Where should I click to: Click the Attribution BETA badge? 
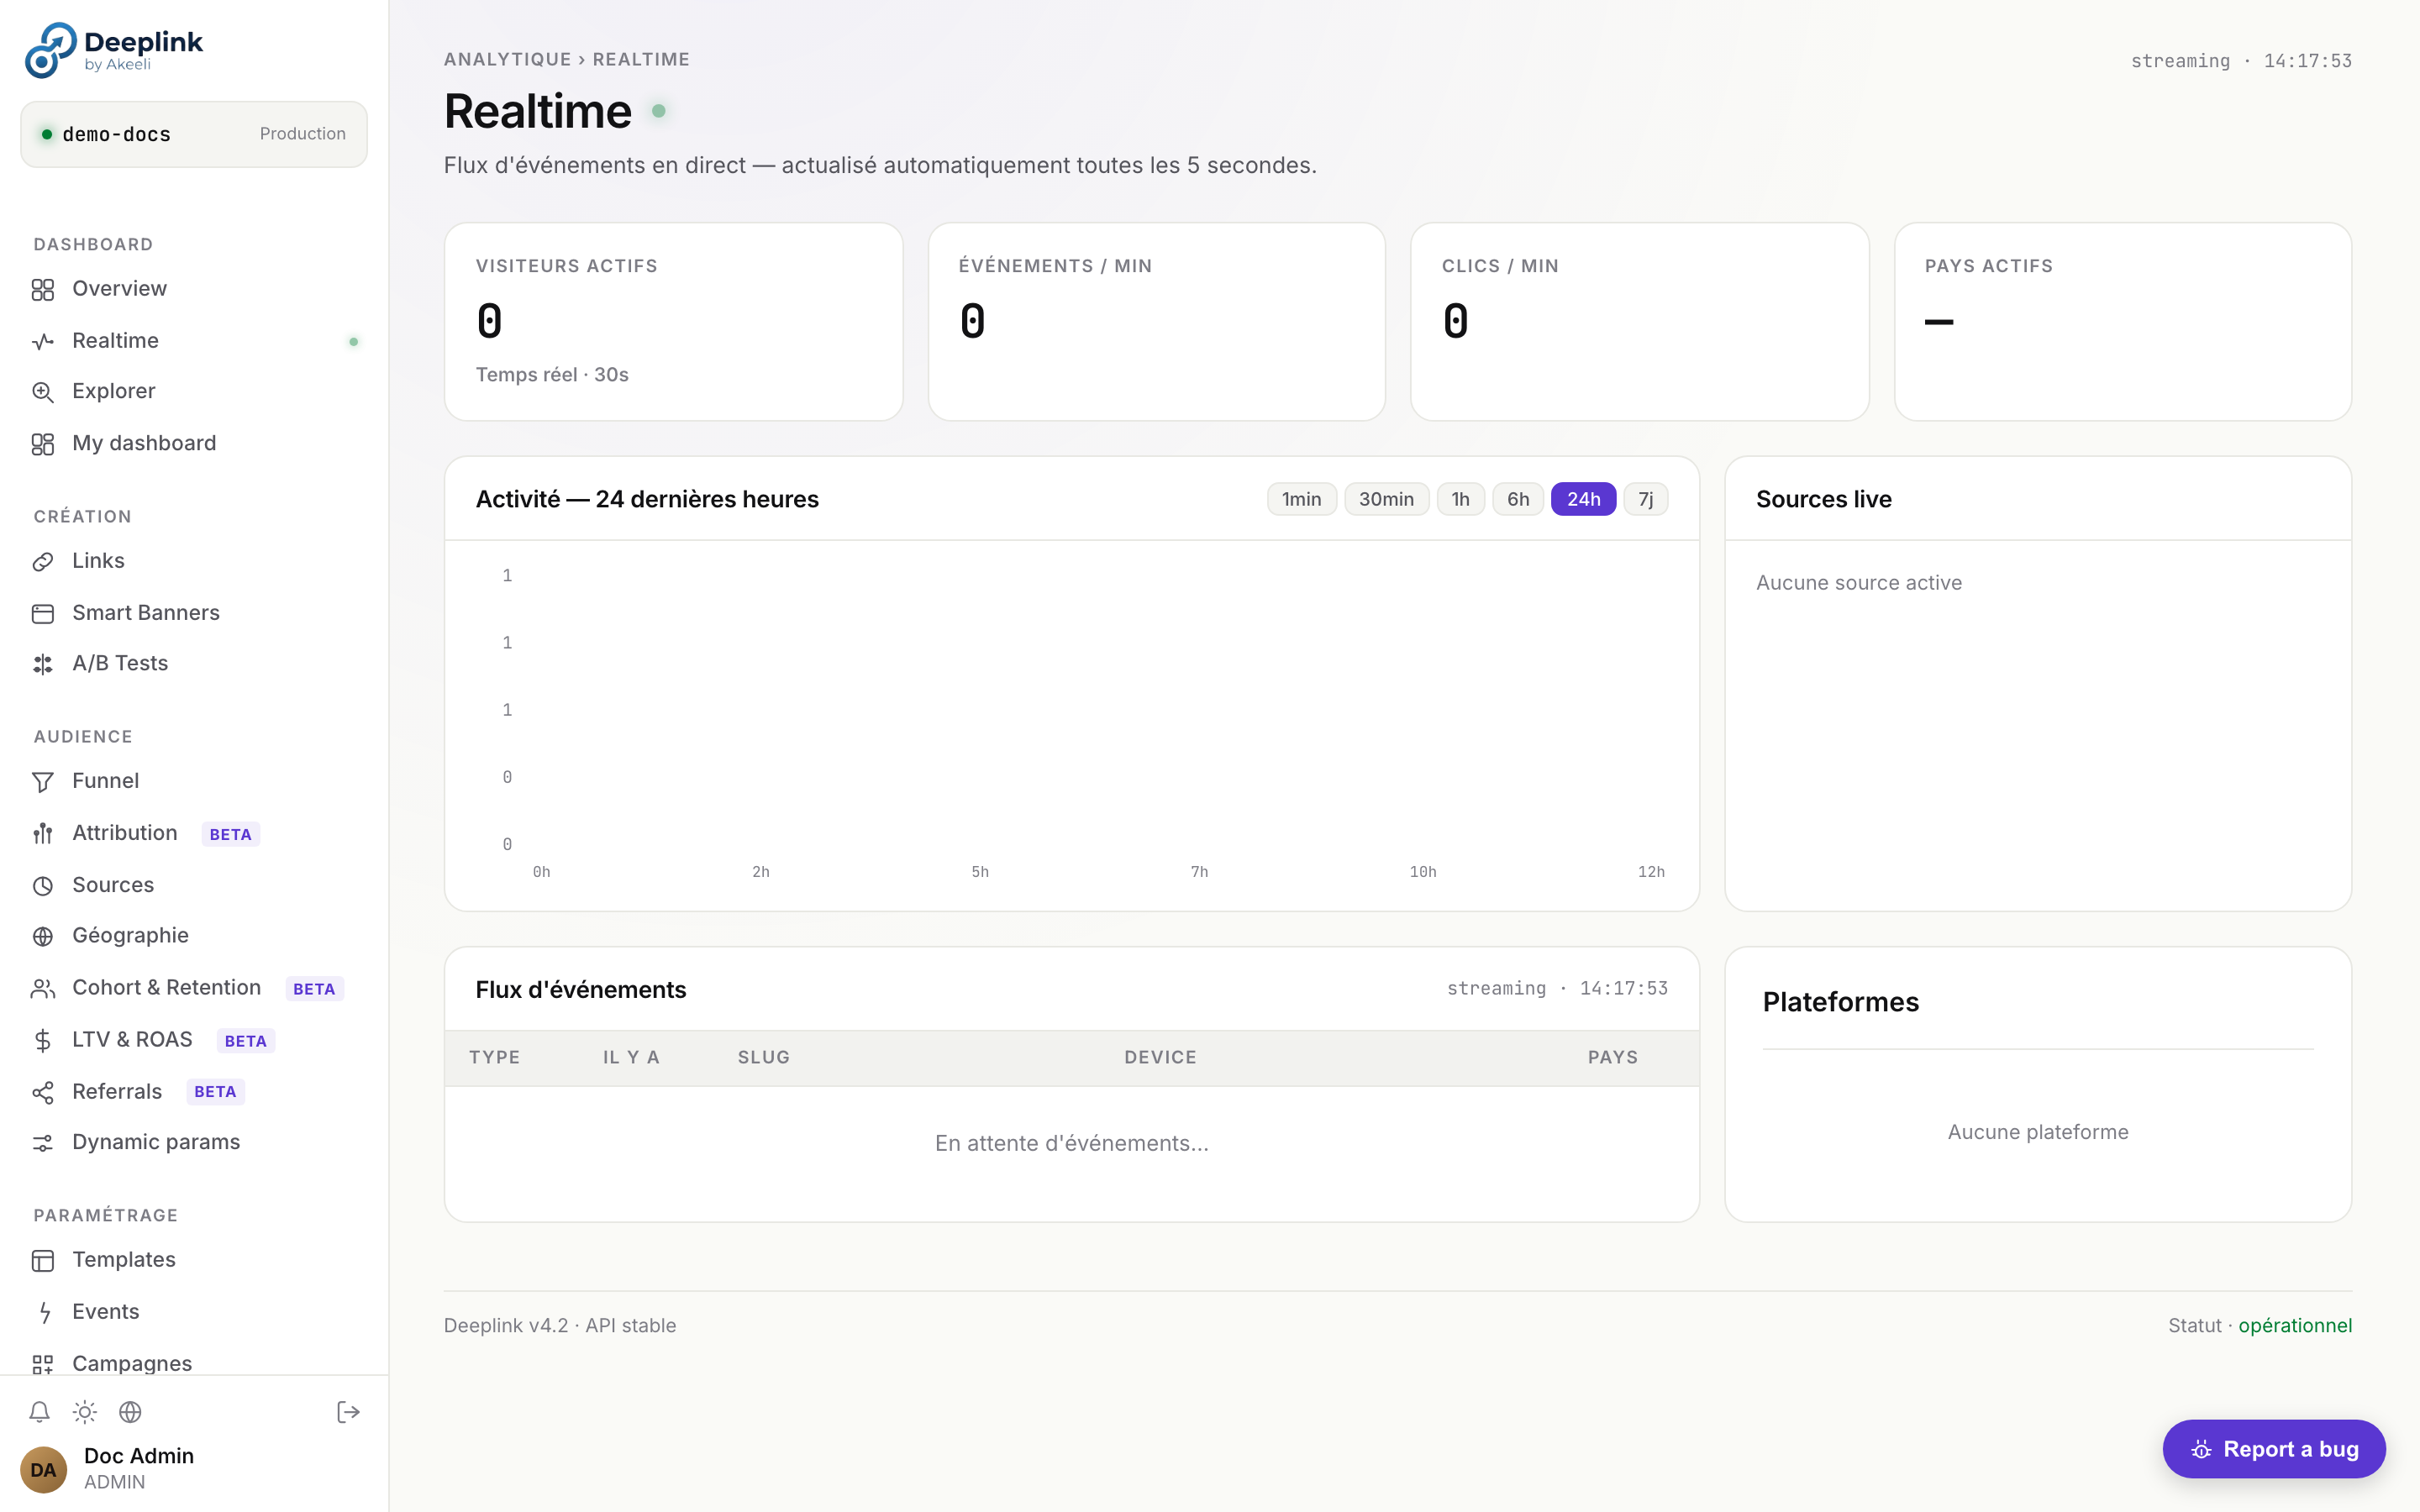coord(230,834)
